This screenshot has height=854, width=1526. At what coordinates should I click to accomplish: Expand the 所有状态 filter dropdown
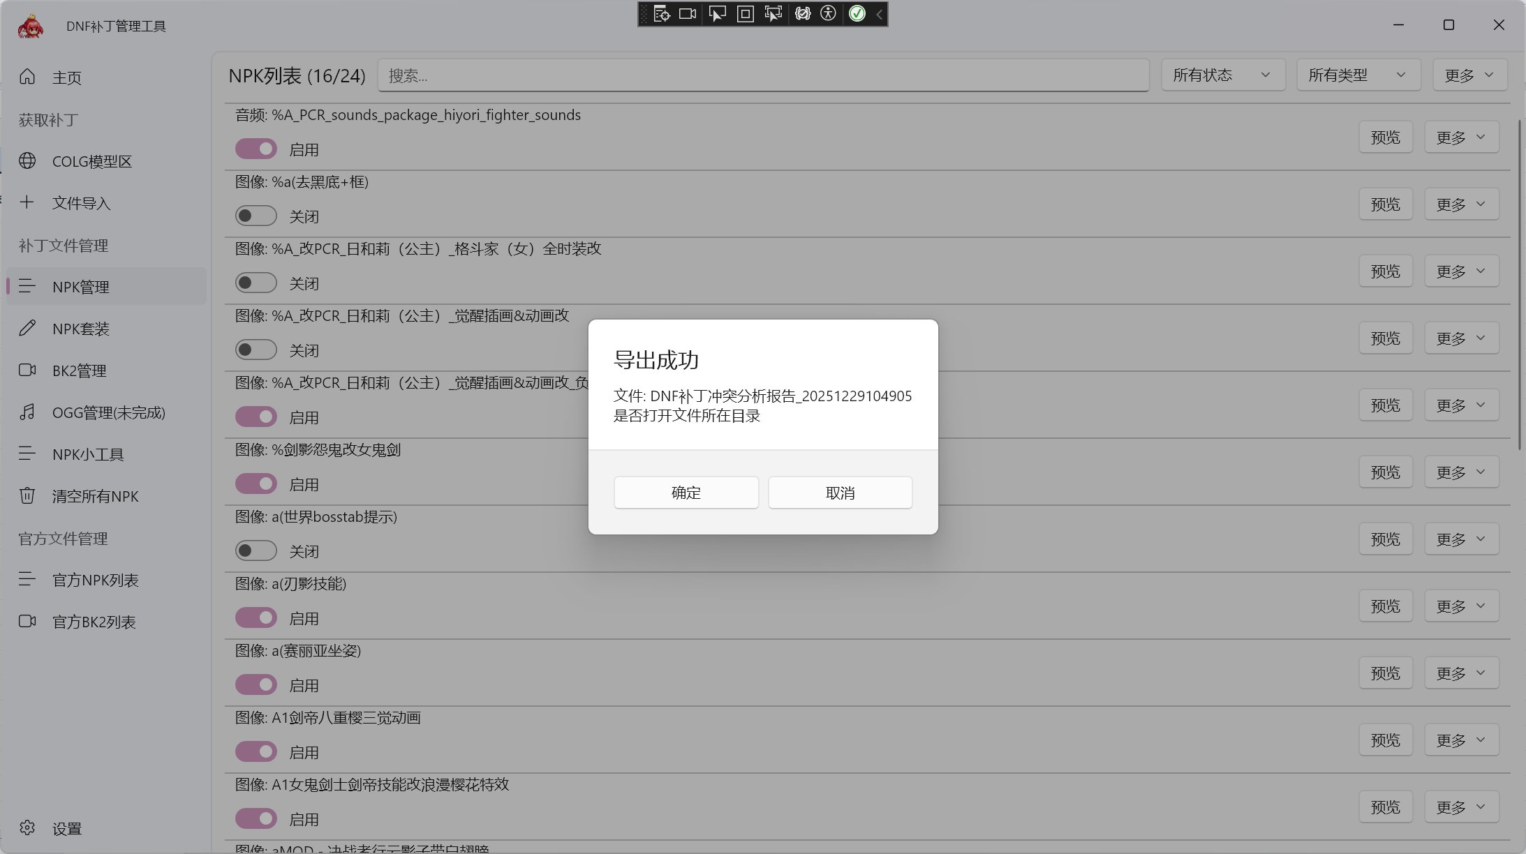click(x=1222, y=75)
